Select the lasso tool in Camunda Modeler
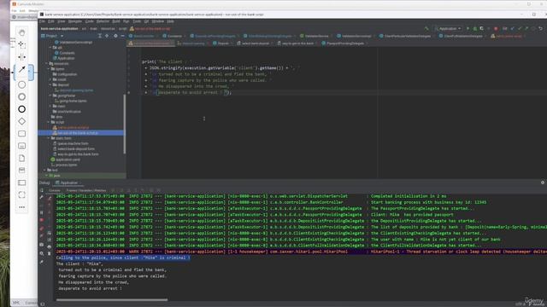The height and width of the screenshot is (307, 547). (21, 44)
